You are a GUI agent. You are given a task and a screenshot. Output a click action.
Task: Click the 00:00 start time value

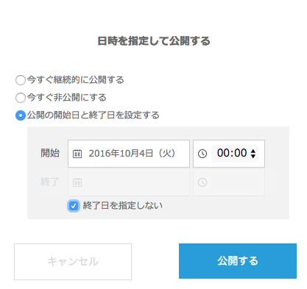pos(232,153)
